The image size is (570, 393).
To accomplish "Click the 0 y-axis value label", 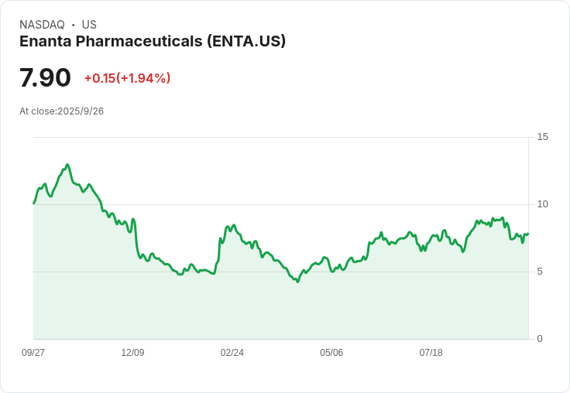I will (540, 339).
